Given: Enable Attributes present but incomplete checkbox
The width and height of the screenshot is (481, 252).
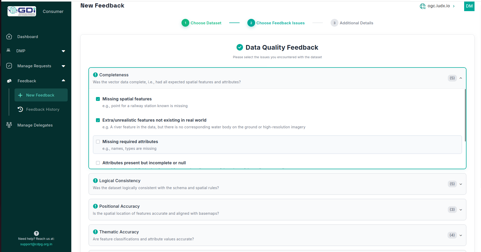Looking at the screenshot, I should (98, 163).
